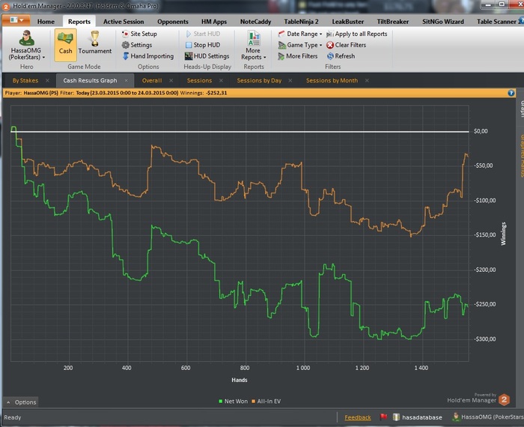Click the Hold'em Manager title bar icon
Viewport: 524px width, 427px height.
tap(6, 6)
